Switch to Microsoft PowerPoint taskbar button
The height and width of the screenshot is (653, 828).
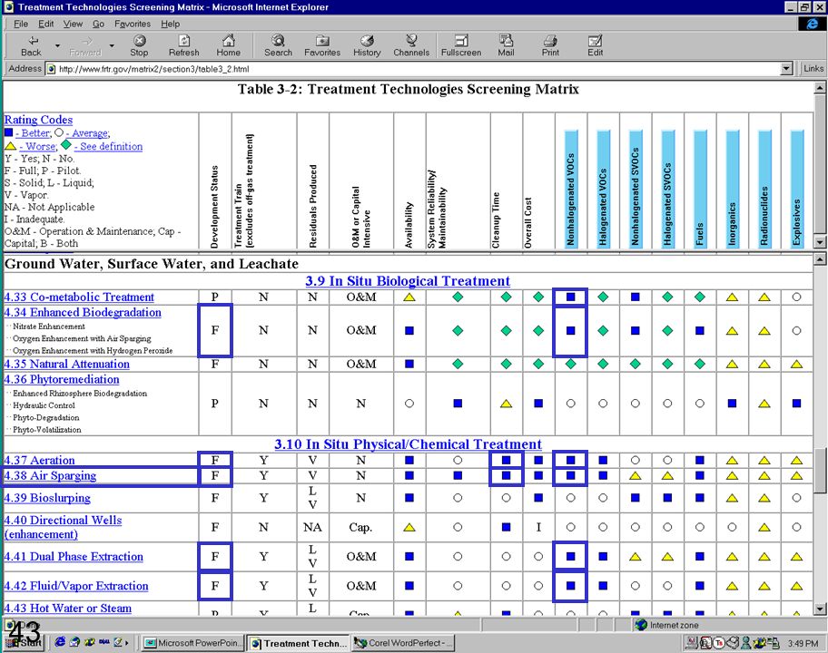point(192,643)
